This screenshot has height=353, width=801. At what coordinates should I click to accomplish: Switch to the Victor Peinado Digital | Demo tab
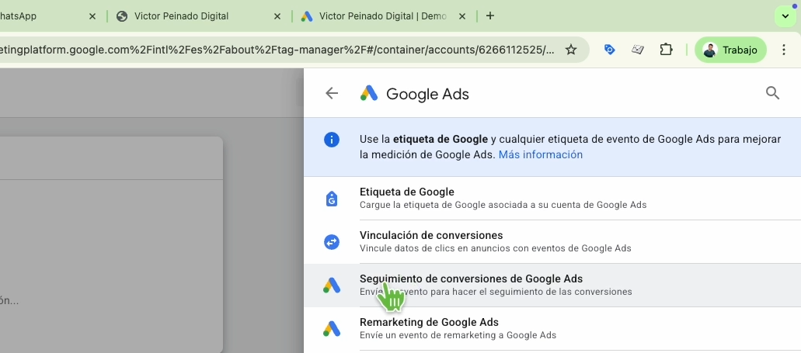pyautogui.click(x=384, y=16)
